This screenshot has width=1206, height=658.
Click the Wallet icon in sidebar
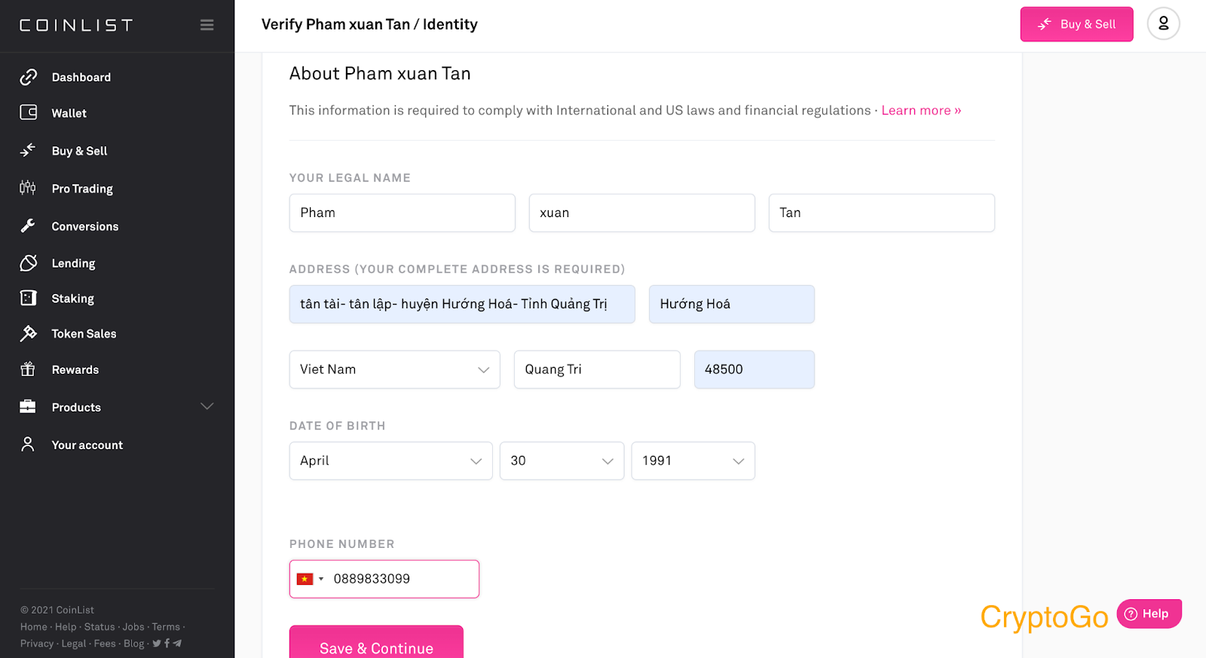(28, 112)
